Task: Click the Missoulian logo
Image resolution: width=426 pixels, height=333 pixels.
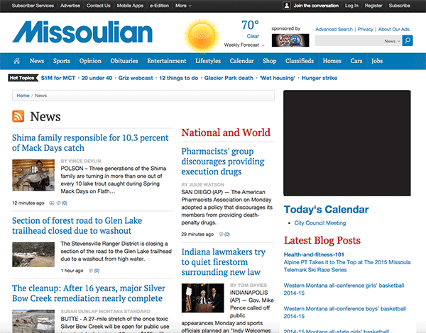Action: 82,32
